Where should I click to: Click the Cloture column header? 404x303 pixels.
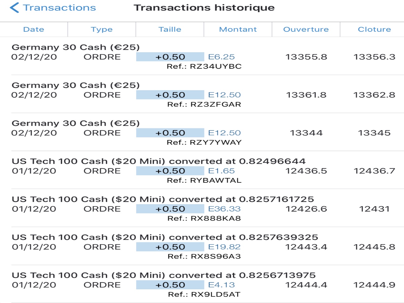(x=374, y=30)
